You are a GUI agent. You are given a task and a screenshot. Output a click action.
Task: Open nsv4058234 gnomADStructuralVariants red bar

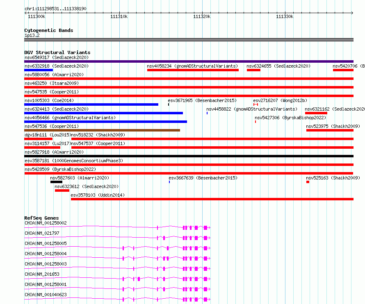[x=193, y=70]
